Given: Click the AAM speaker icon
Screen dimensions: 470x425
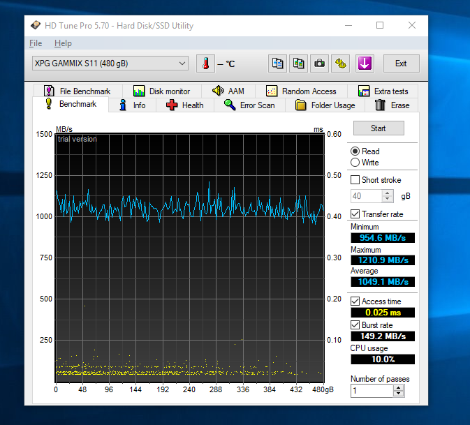Looking at the screenshot, I should tap(218, 91).
